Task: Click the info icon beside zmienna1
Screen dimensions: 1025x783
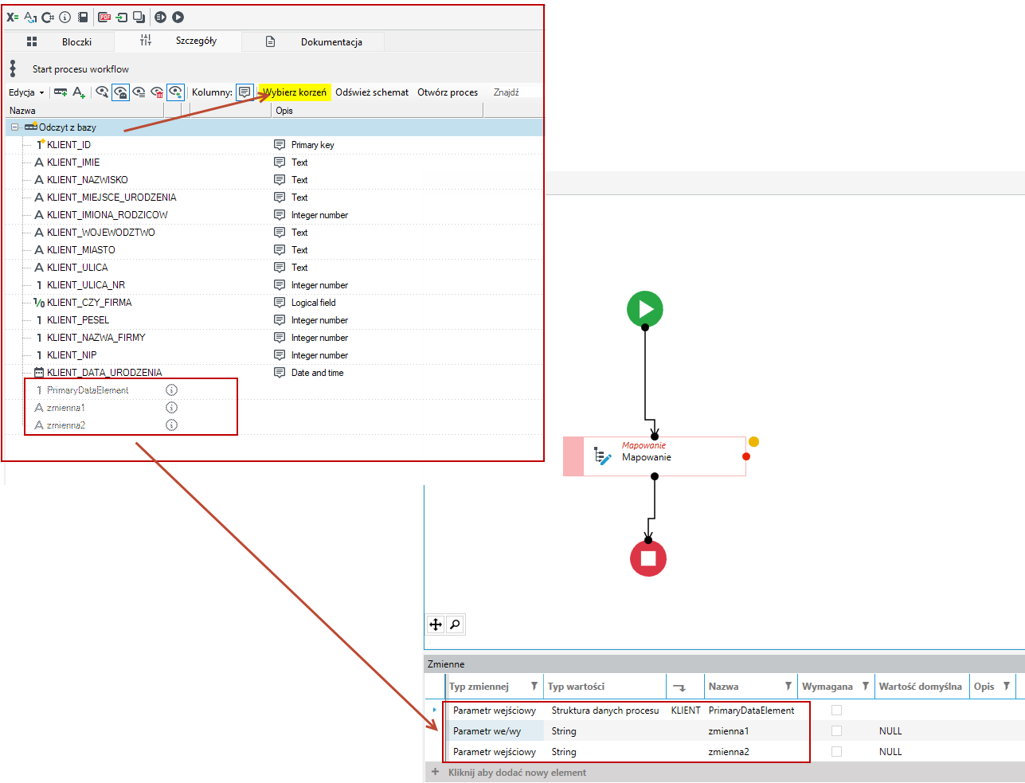Action: pos(171,408)
